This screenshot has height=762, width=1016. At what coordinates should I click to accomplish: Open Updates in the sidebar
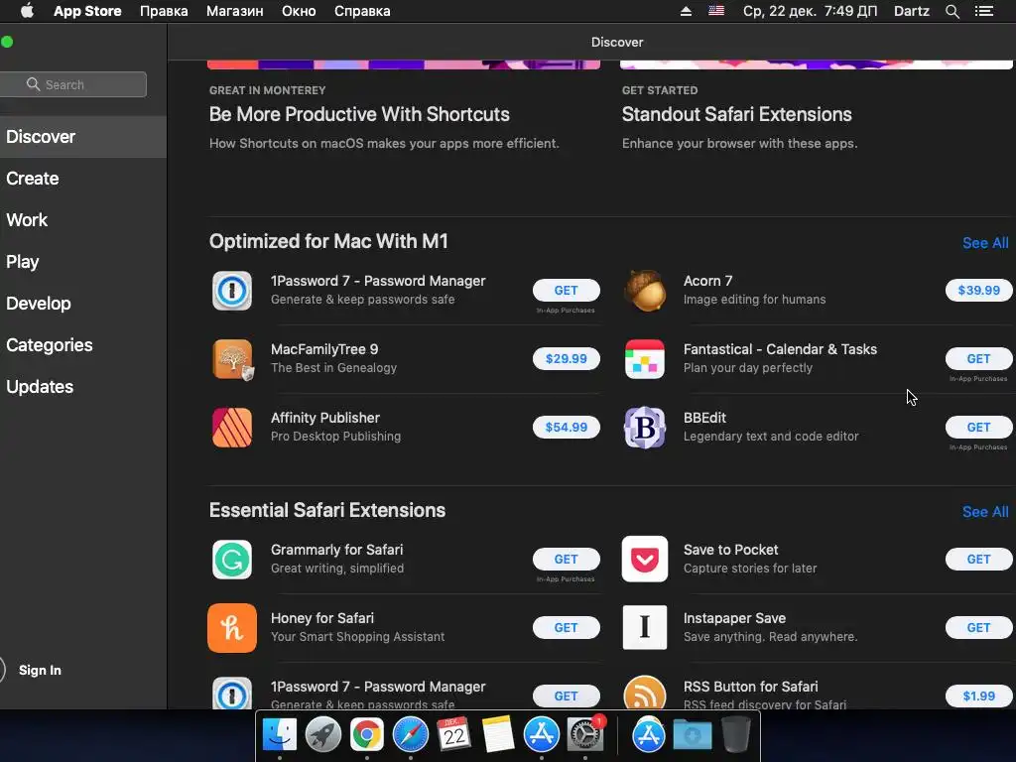[83, 387]
